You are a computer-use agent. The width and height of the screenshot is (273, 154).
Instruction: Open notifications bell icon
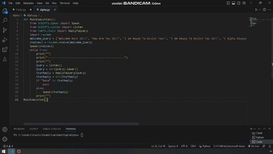270,146
